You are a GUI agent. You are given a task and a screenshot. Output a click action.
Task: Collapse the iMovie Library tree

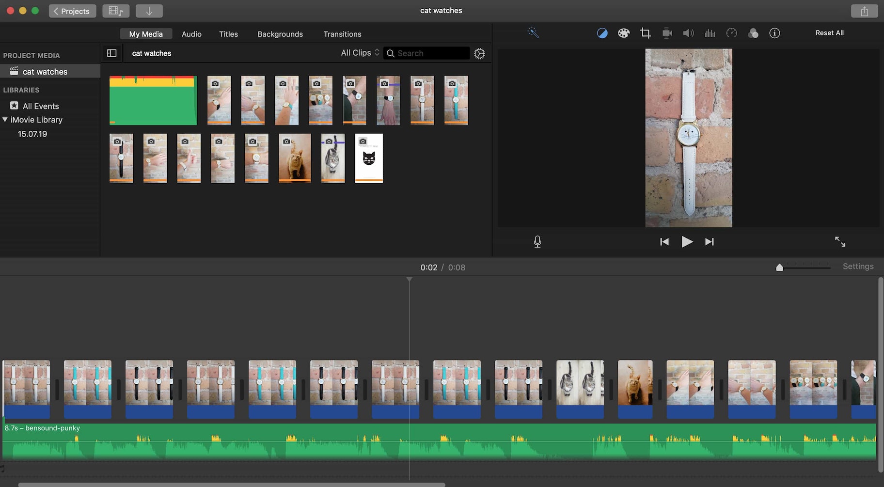click(x=5, y=120)
